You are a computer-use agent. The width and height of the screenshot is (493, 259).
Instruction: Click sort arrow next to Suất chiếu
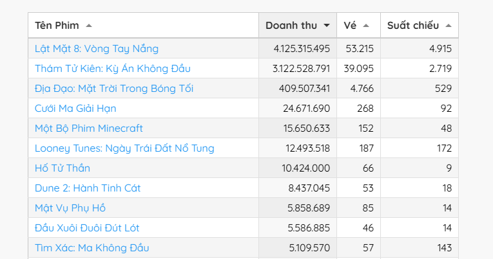tap(448, 26)
